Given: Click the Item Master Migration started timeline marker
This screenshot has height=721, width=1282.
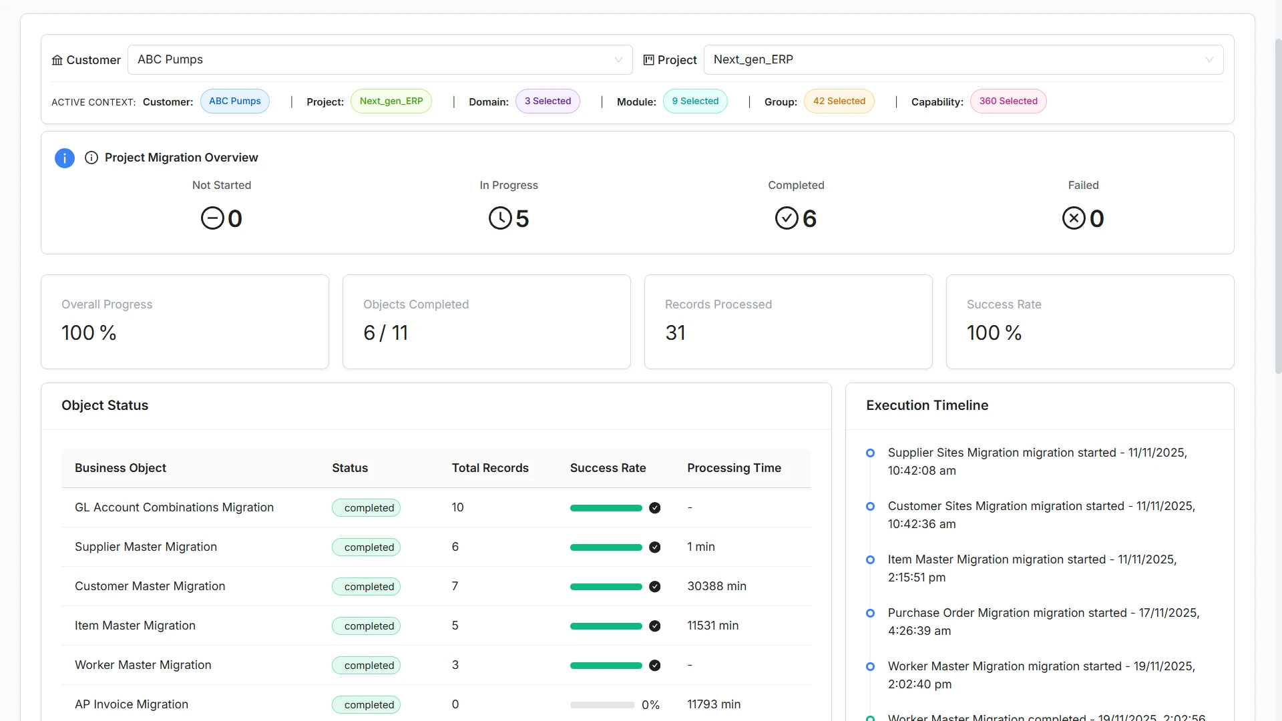Looking at the screenshot, I should click(870, 560).
